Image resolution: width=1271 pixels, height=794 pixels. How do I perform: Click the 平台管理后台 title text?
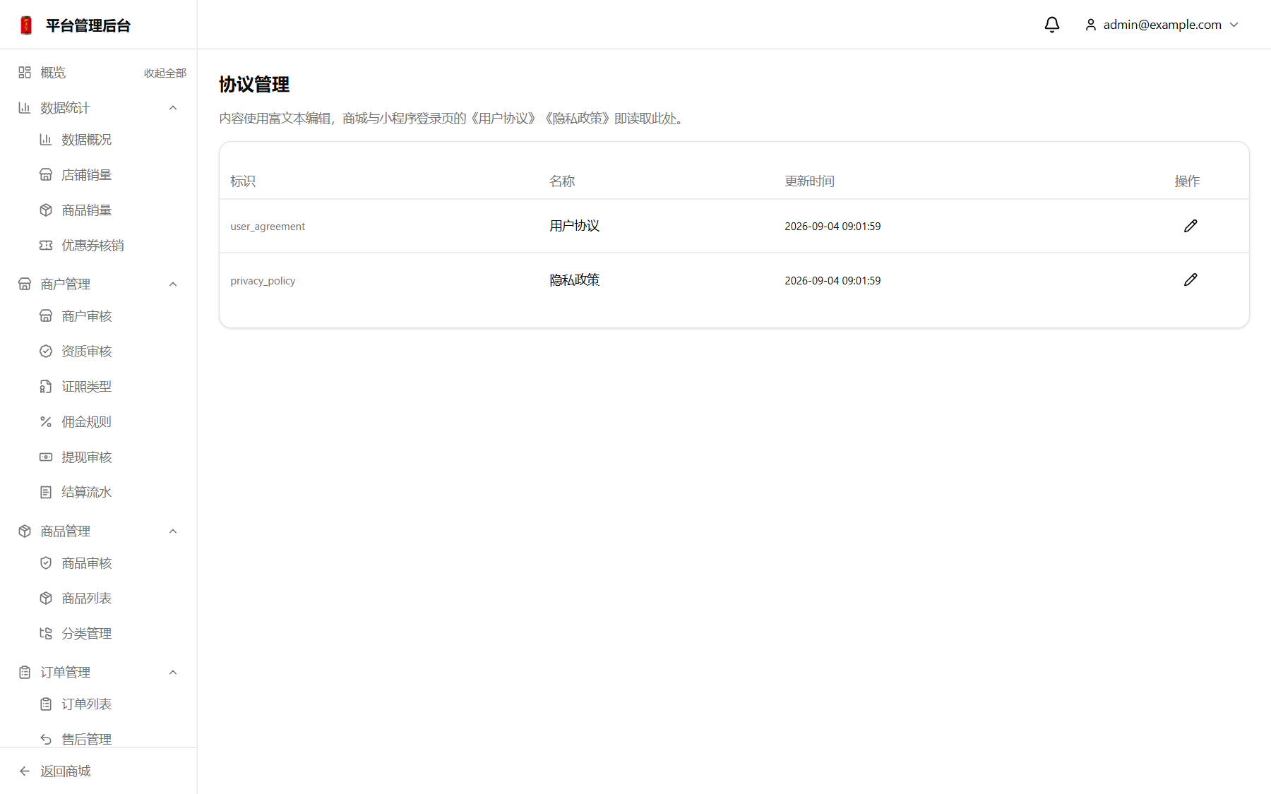point(88,25)
